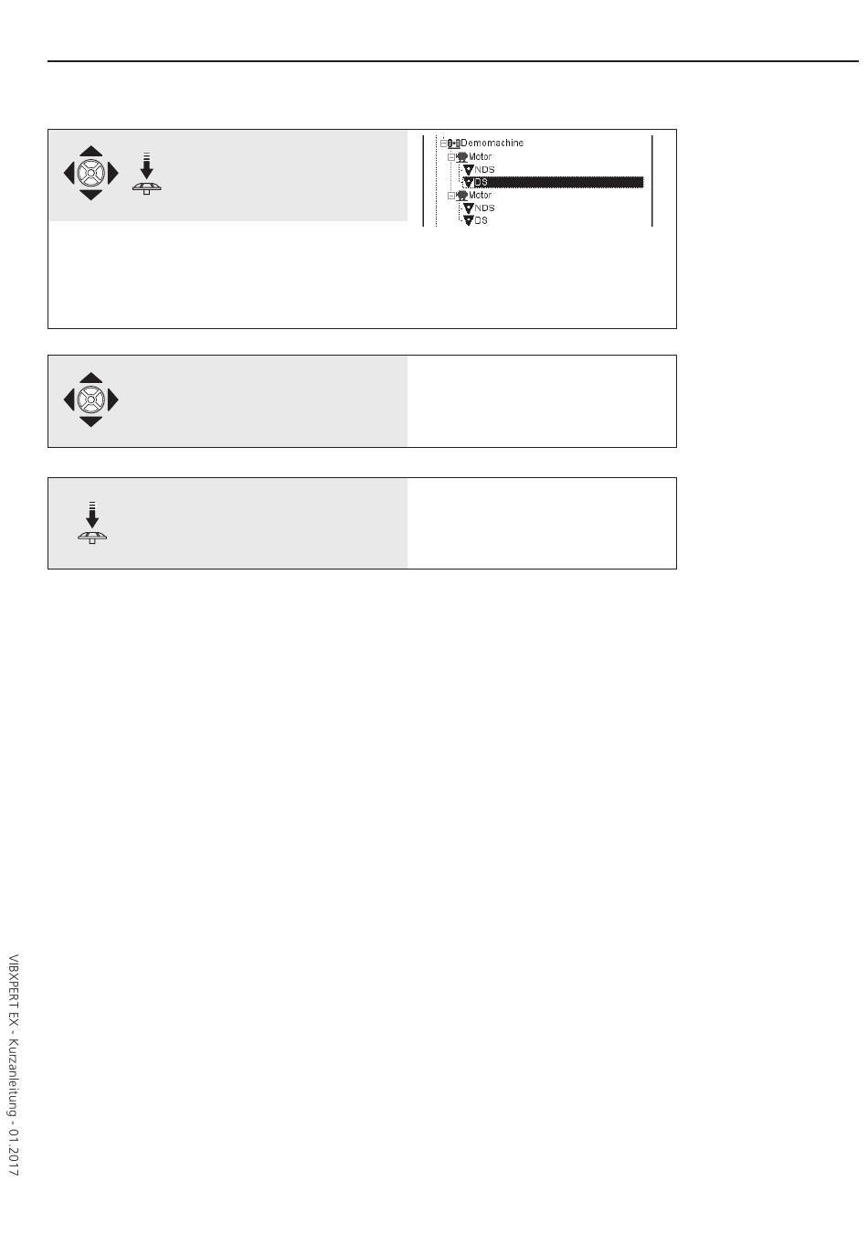868x1256 pixels.
Task: Click the center button of the middle panel joystick
Action: [x=91, y=399]
